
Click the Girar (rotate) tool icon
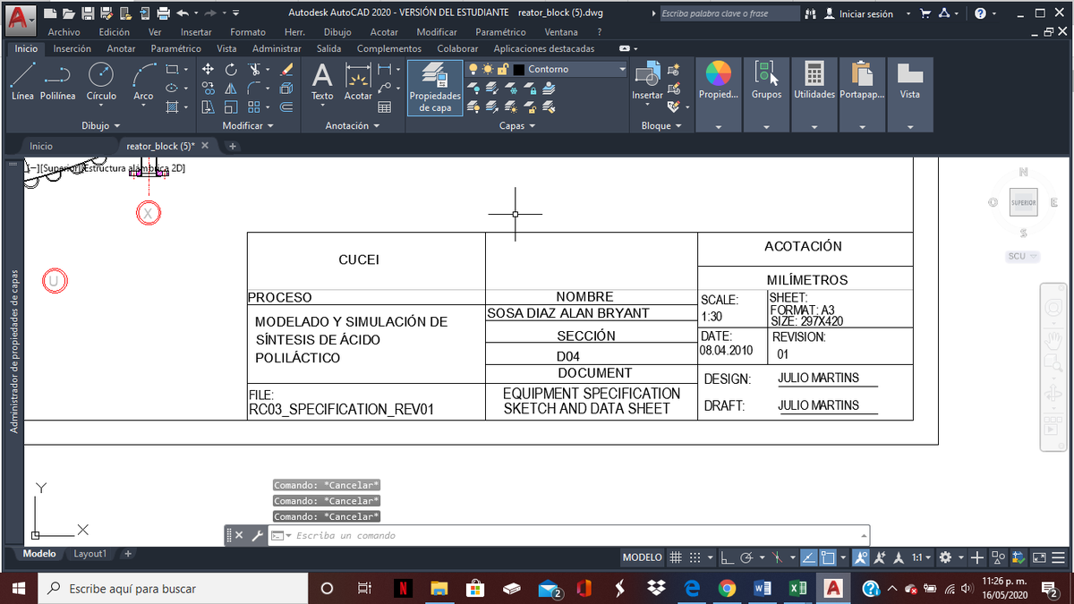coord(231,69)
